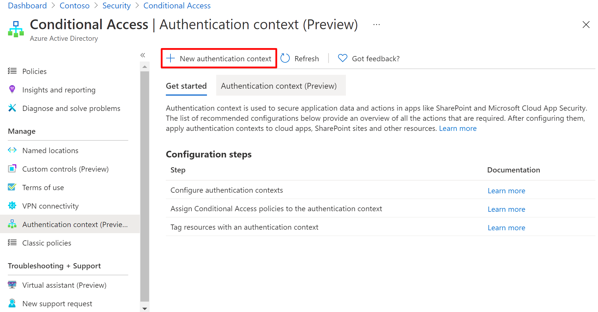Open Learn more for Configure authentication contexts
The height and width of the screenshot is (312, 598).
[x=506, y=191]
